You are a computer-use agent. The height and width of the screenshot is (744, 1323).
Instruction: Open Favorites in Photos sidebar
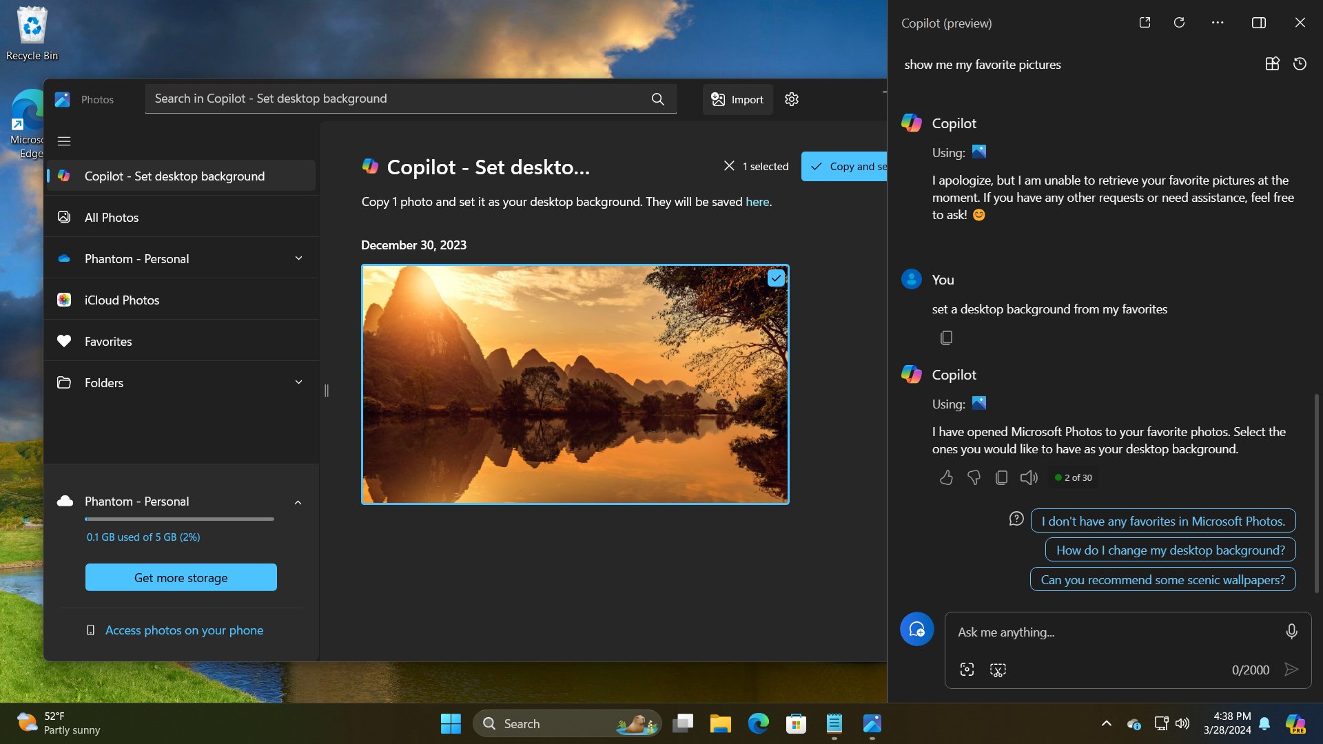[108, 341]
